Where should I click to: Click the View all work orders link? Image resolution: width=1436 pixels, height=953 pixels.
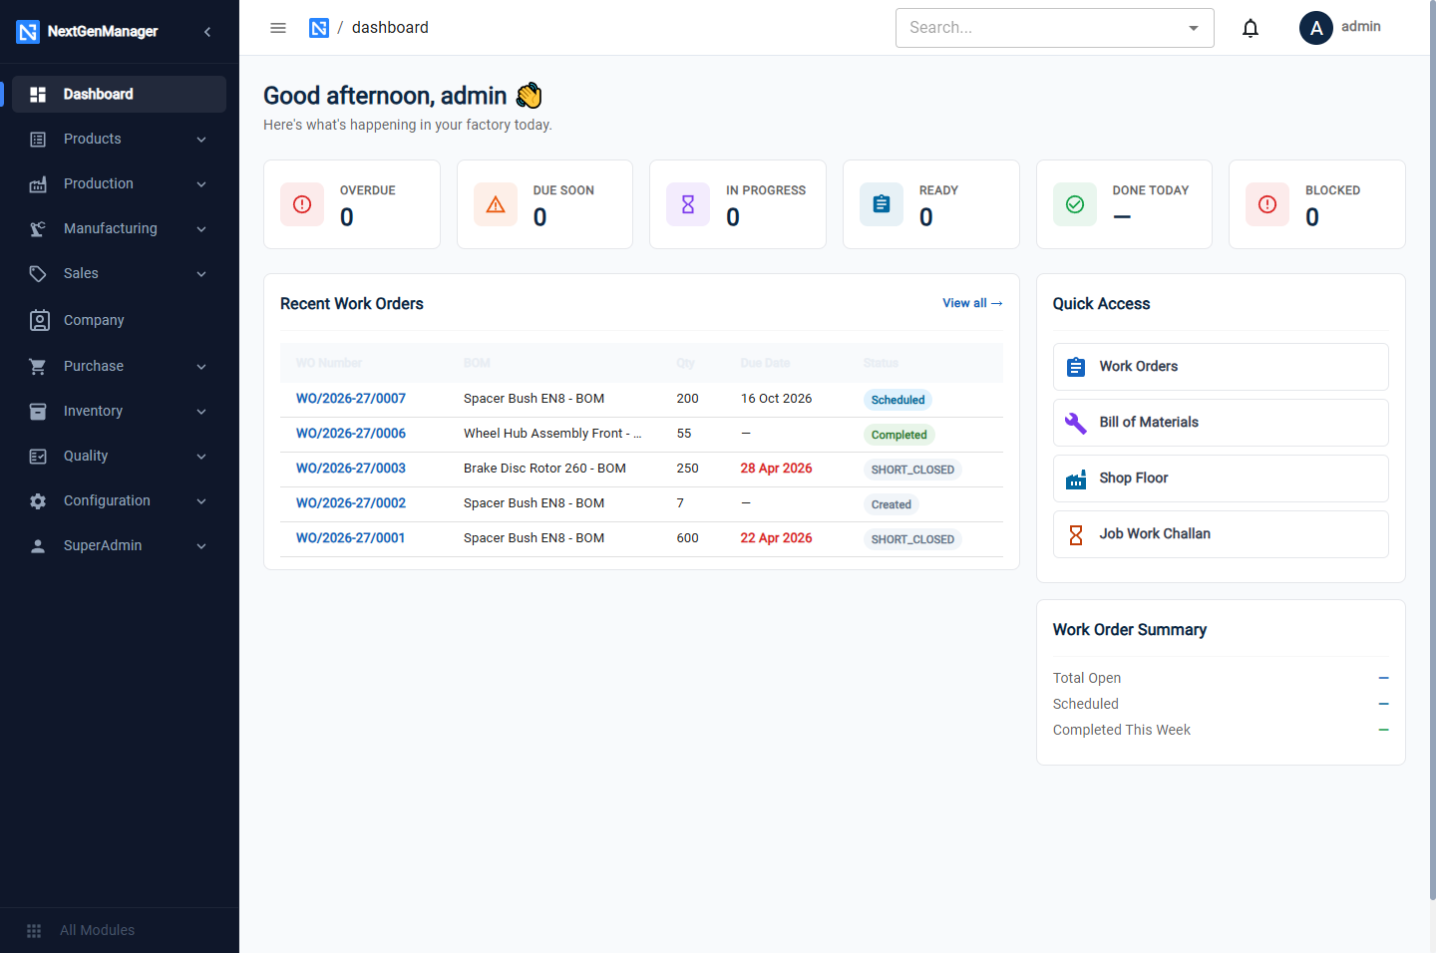[972, 303]
